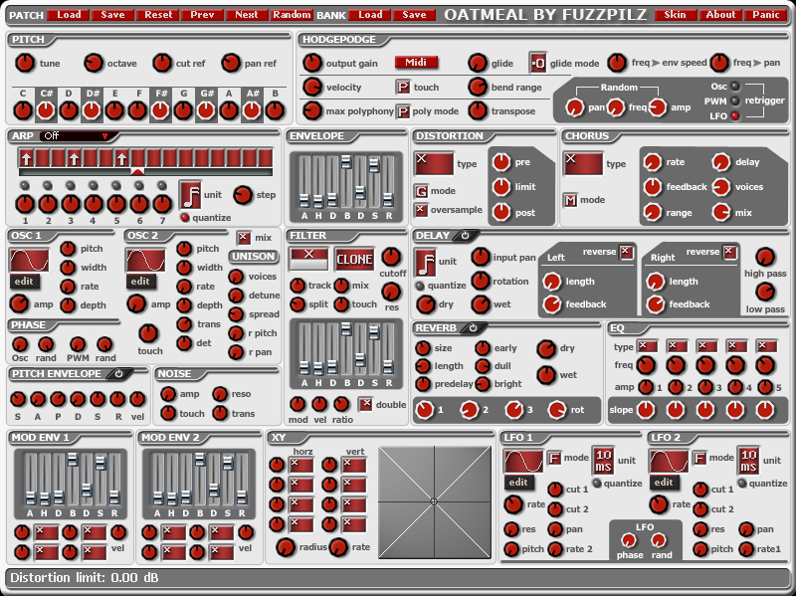Click the XY radius knob
Viewport: 796px width, 596px height.
click(x=286, y=547)
